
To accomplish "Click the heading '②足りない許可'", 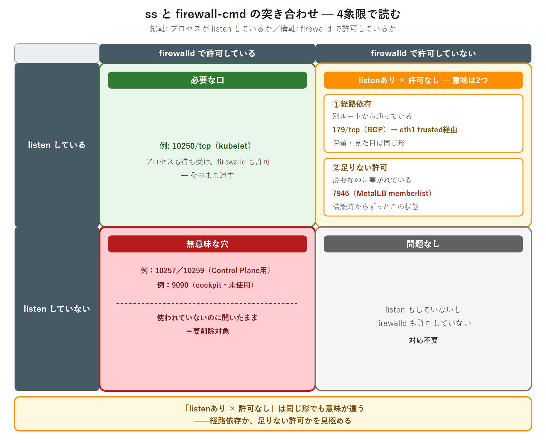I will (360, 168).
